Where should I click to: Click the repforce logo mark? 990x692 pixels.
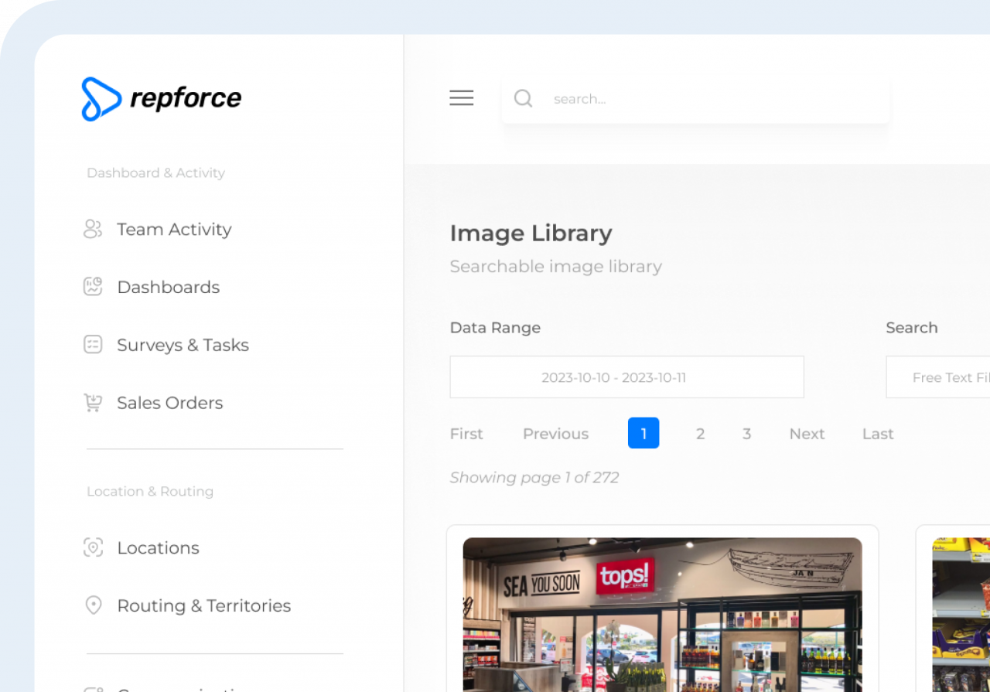pyautogui.click(x=101, y=98)
